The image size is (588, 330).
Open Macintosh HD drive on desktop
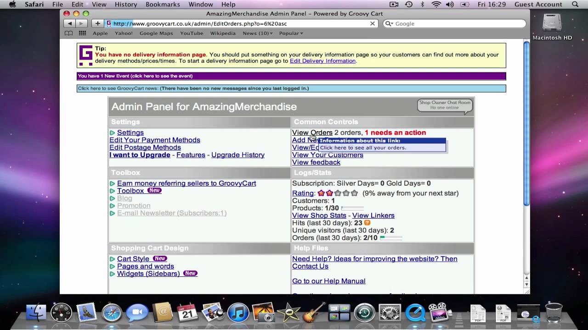[x=552, y=27]
